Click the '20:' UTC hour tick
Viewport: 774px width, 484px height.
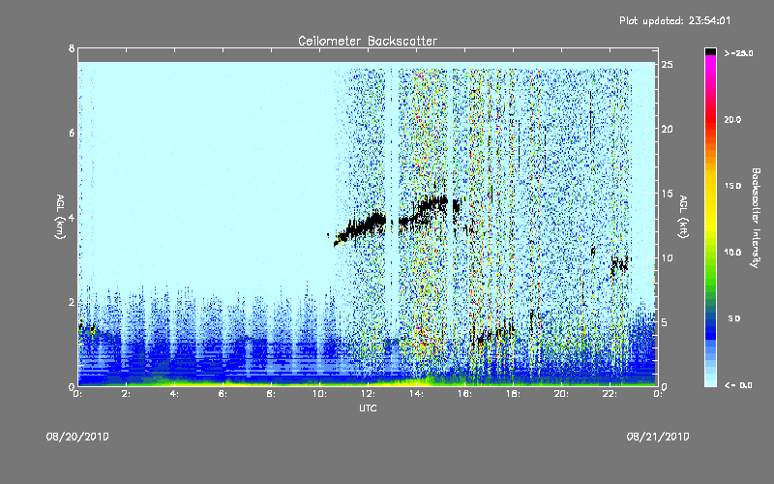pos(562,394)
